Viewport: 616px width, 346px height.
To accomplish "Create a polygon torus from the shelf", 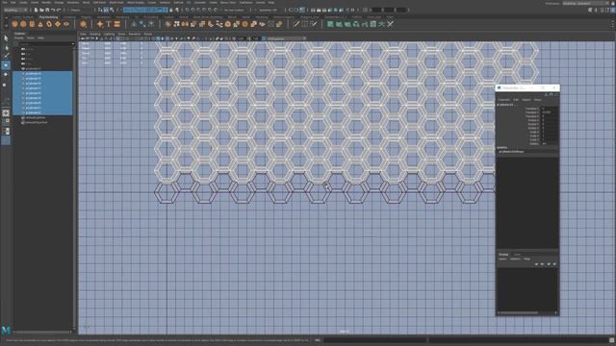I will pyautogui.click(x=49, y=24).
